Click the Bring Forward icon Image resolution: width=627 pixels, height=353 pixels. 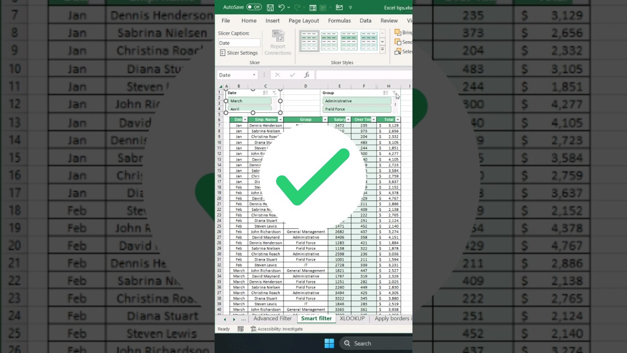398,32
